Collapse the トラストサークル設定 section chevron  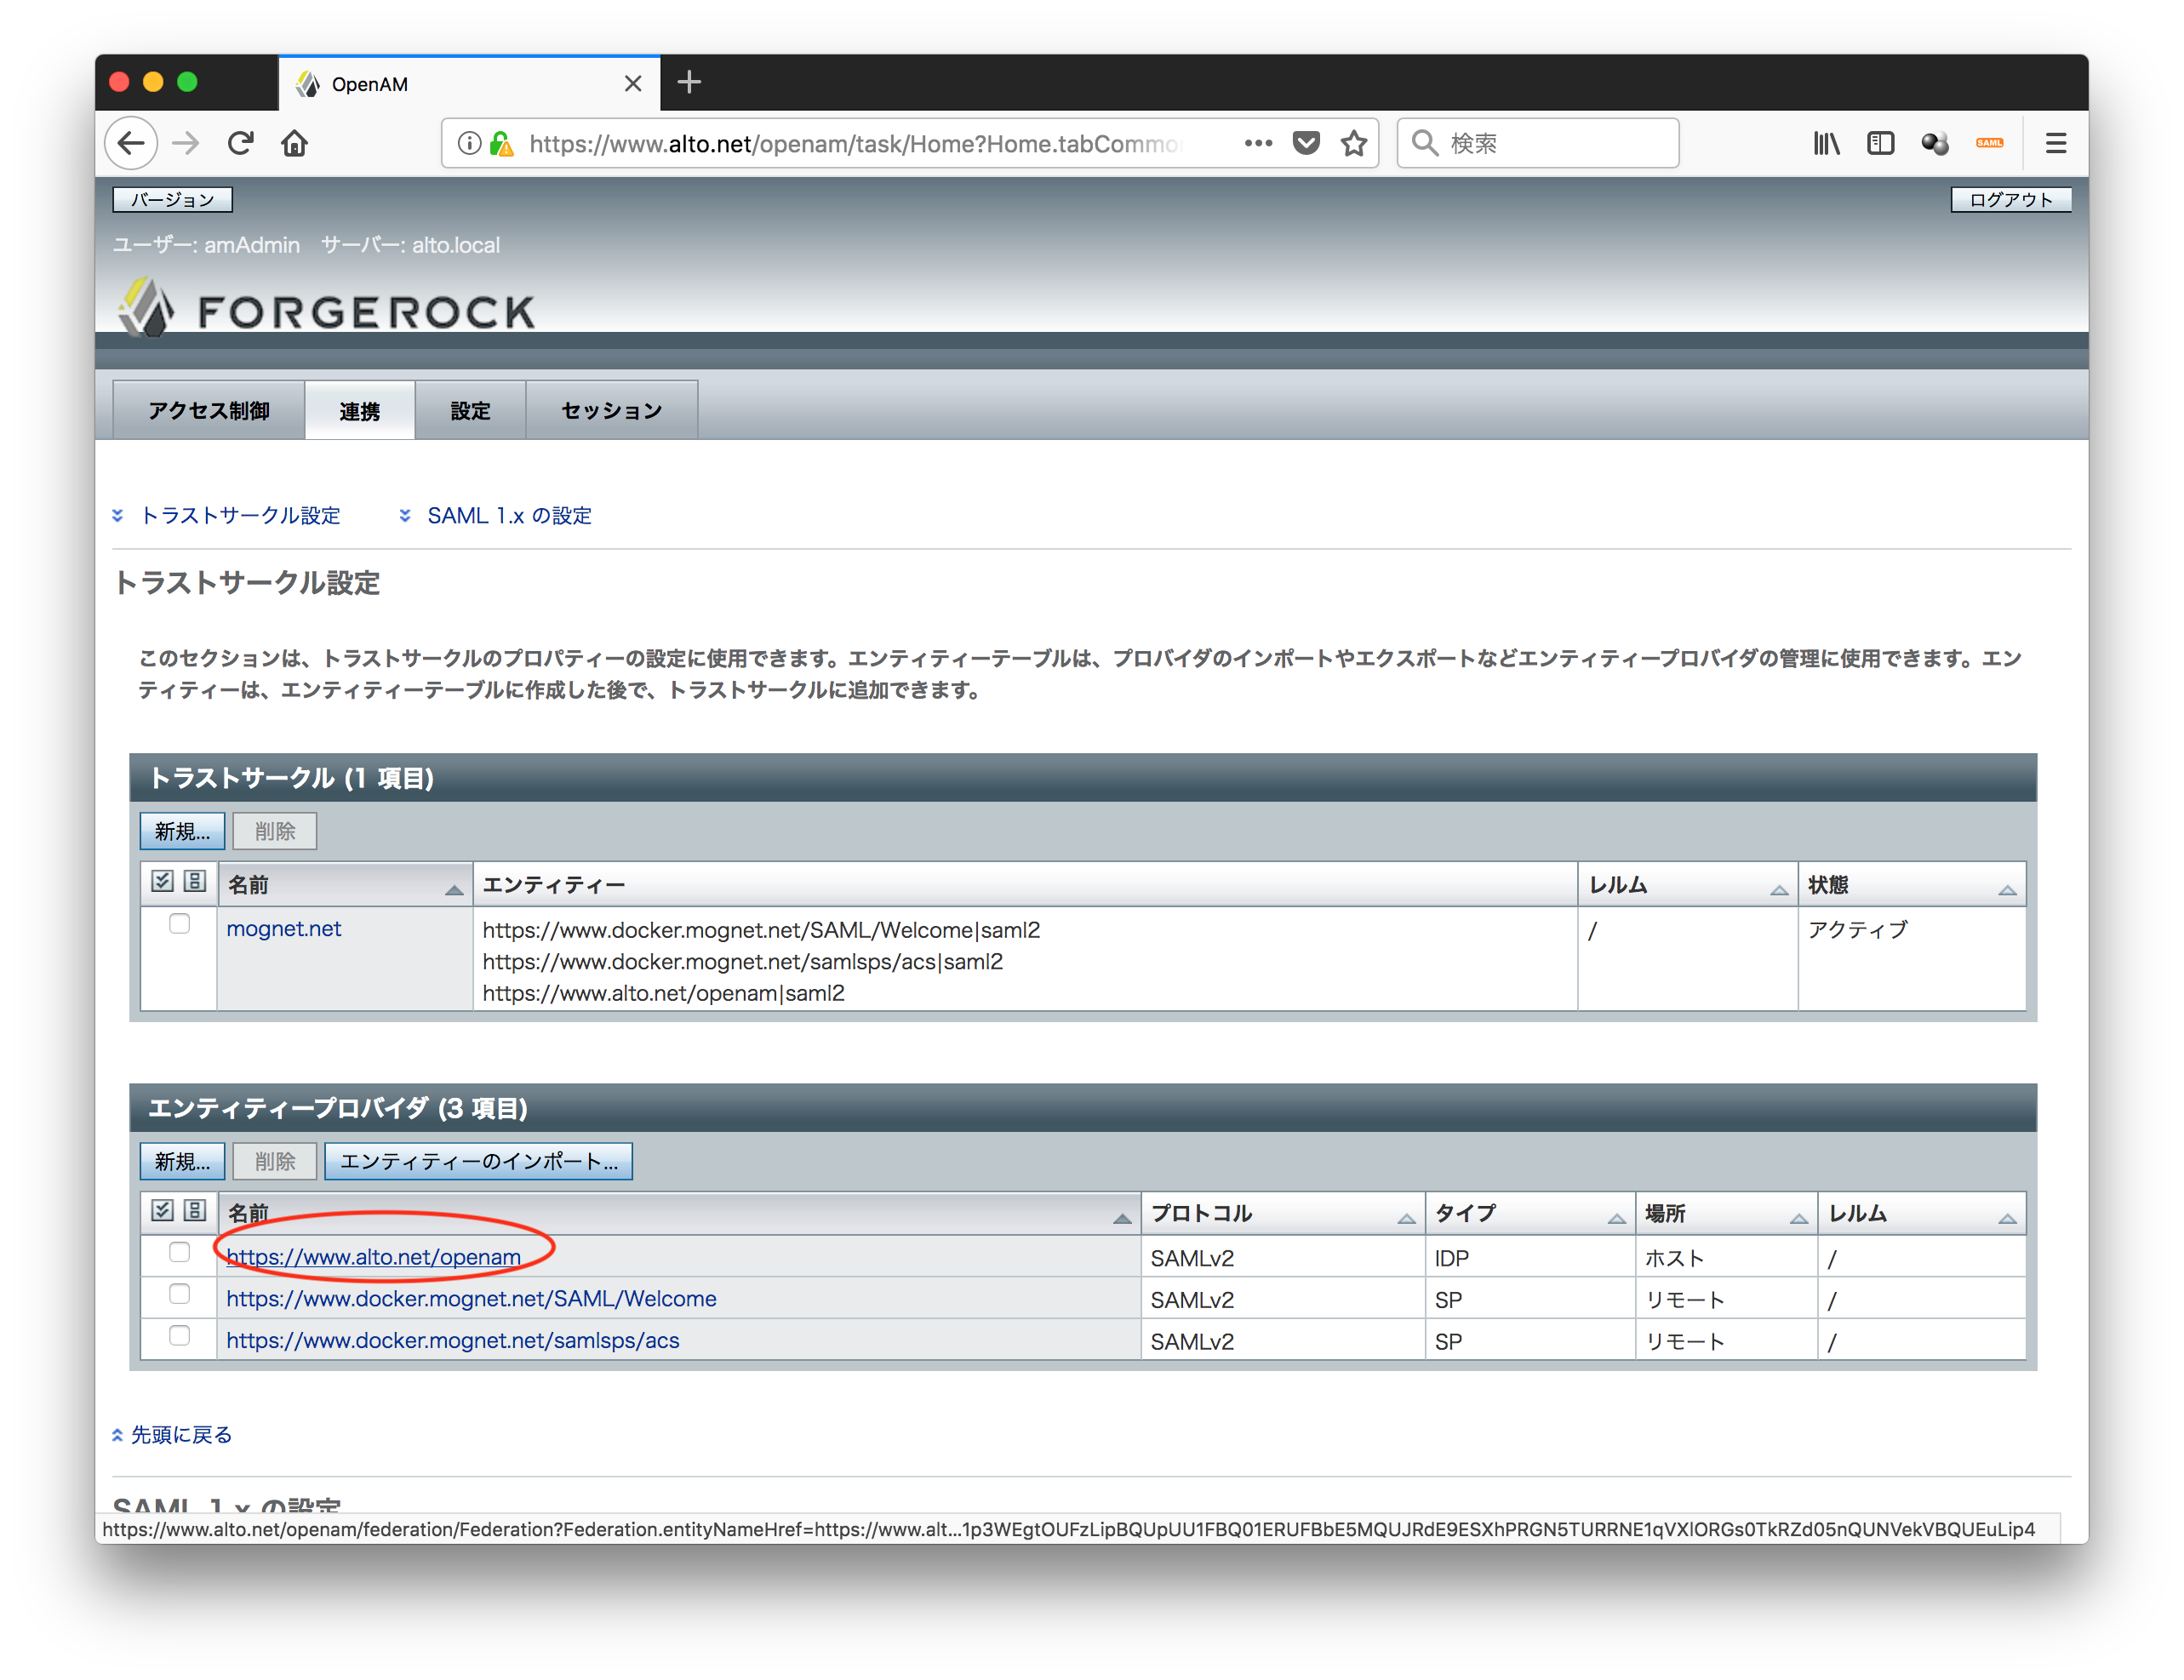pyautogui.click(x=118, y=515)
